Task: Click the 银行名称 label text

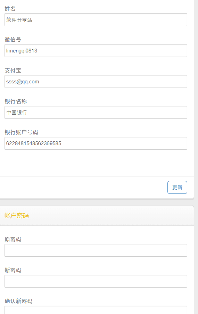Action: click(16, 101)
